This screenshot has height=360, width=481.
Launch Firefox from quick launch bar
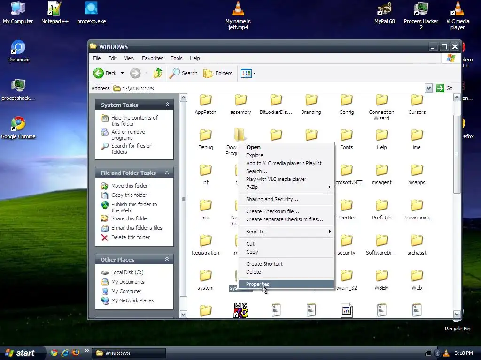pyautogui.click(x=76, y=352)
